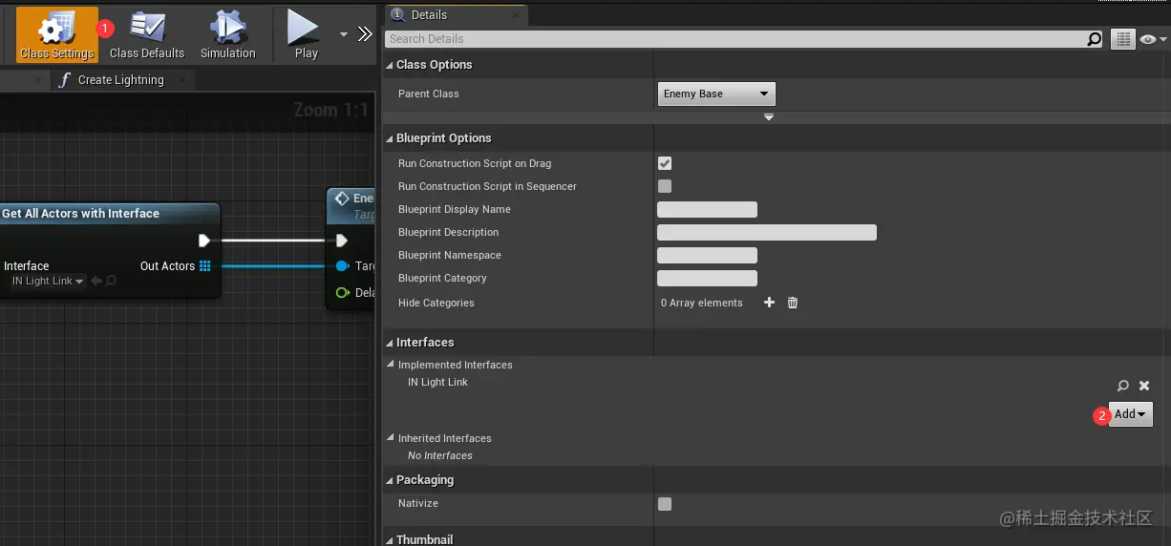
Task: Open the Parent Class Enemy Base dropdown
Action: [x=716, y=94]
